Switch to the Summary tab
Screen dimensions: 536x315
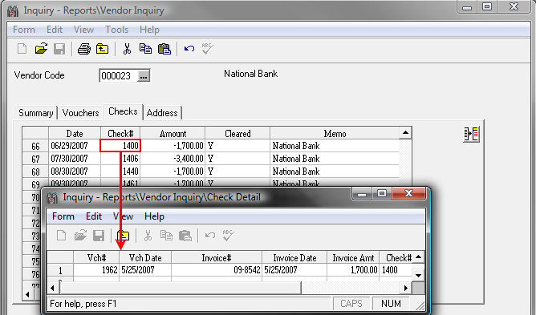coord(35,113)
